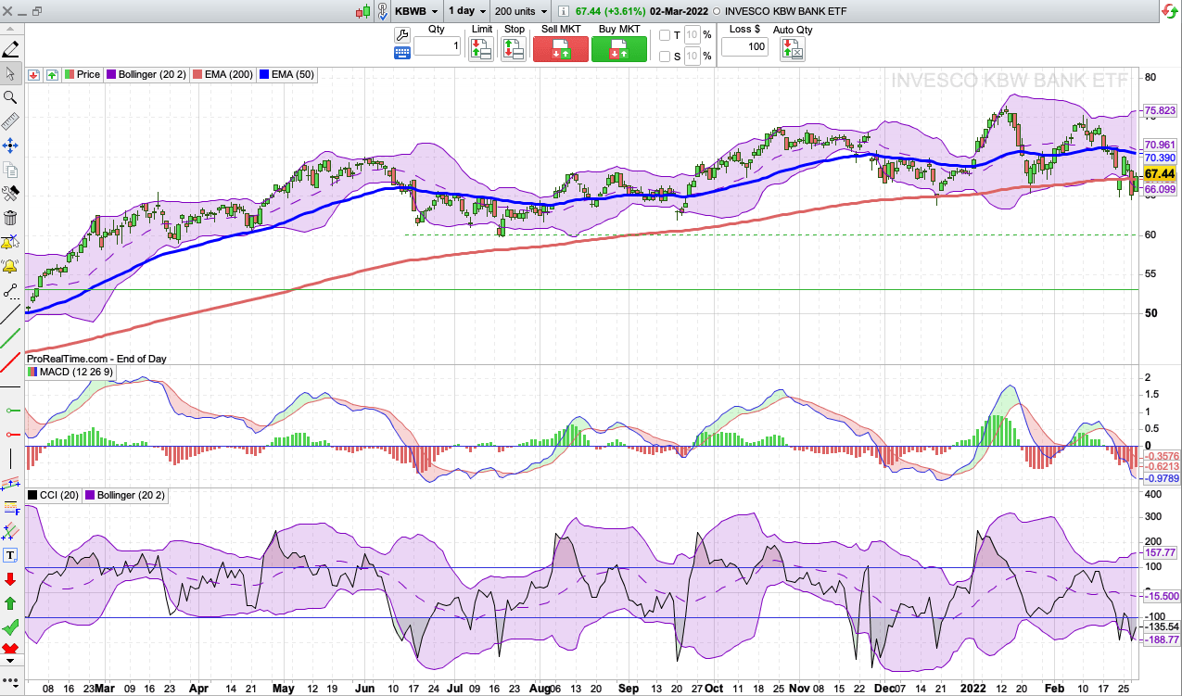Select the vertical line tool
This screenshot has width=1182, height=696.
[x=10, y=458]
